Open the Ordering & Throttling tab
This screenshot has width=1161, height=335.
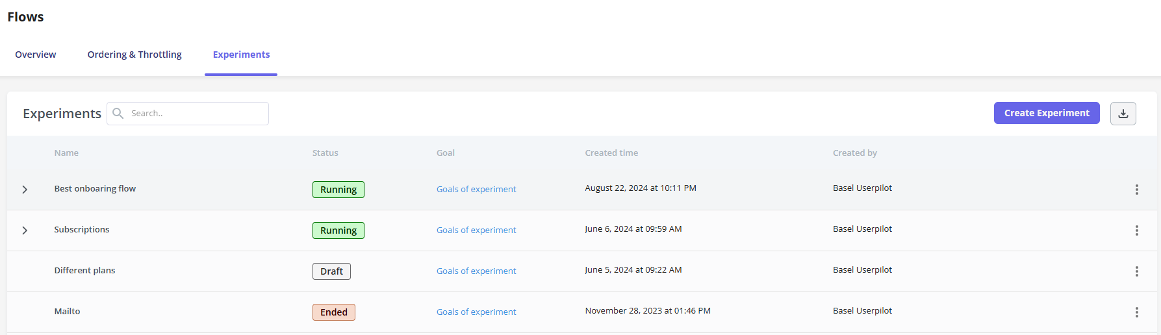pos(134,55)
